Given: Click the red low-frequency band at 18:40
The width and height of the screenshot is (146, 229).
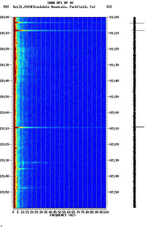Looking at the screenshot, I should point(15,81).
